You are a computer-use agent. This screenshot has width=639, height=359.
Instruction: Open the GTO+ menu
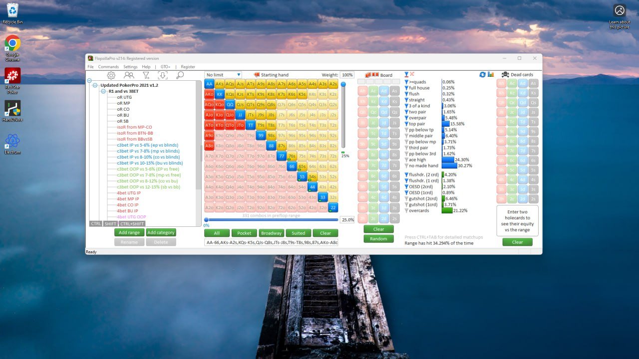pyautogui.click(x=165, y=66)
